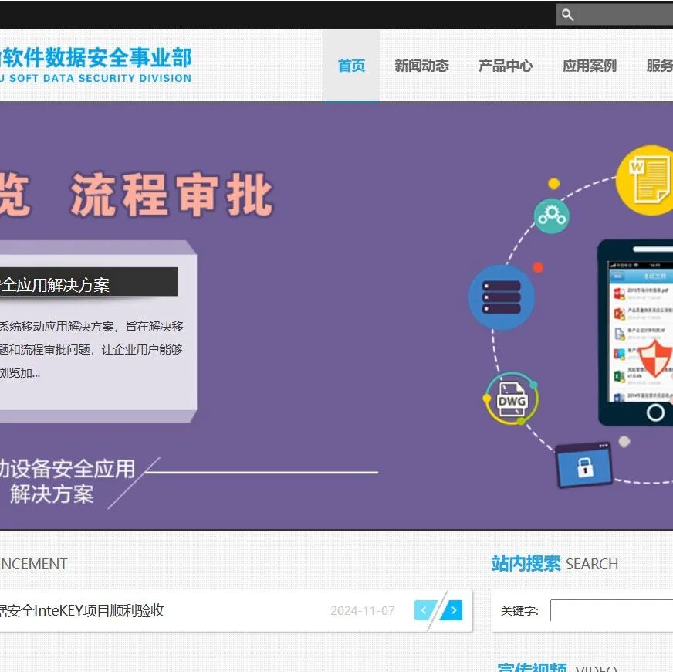This screenshot has width=673, height=672.
Task: Show next announcement with right arrow
Action: [453, 610]
